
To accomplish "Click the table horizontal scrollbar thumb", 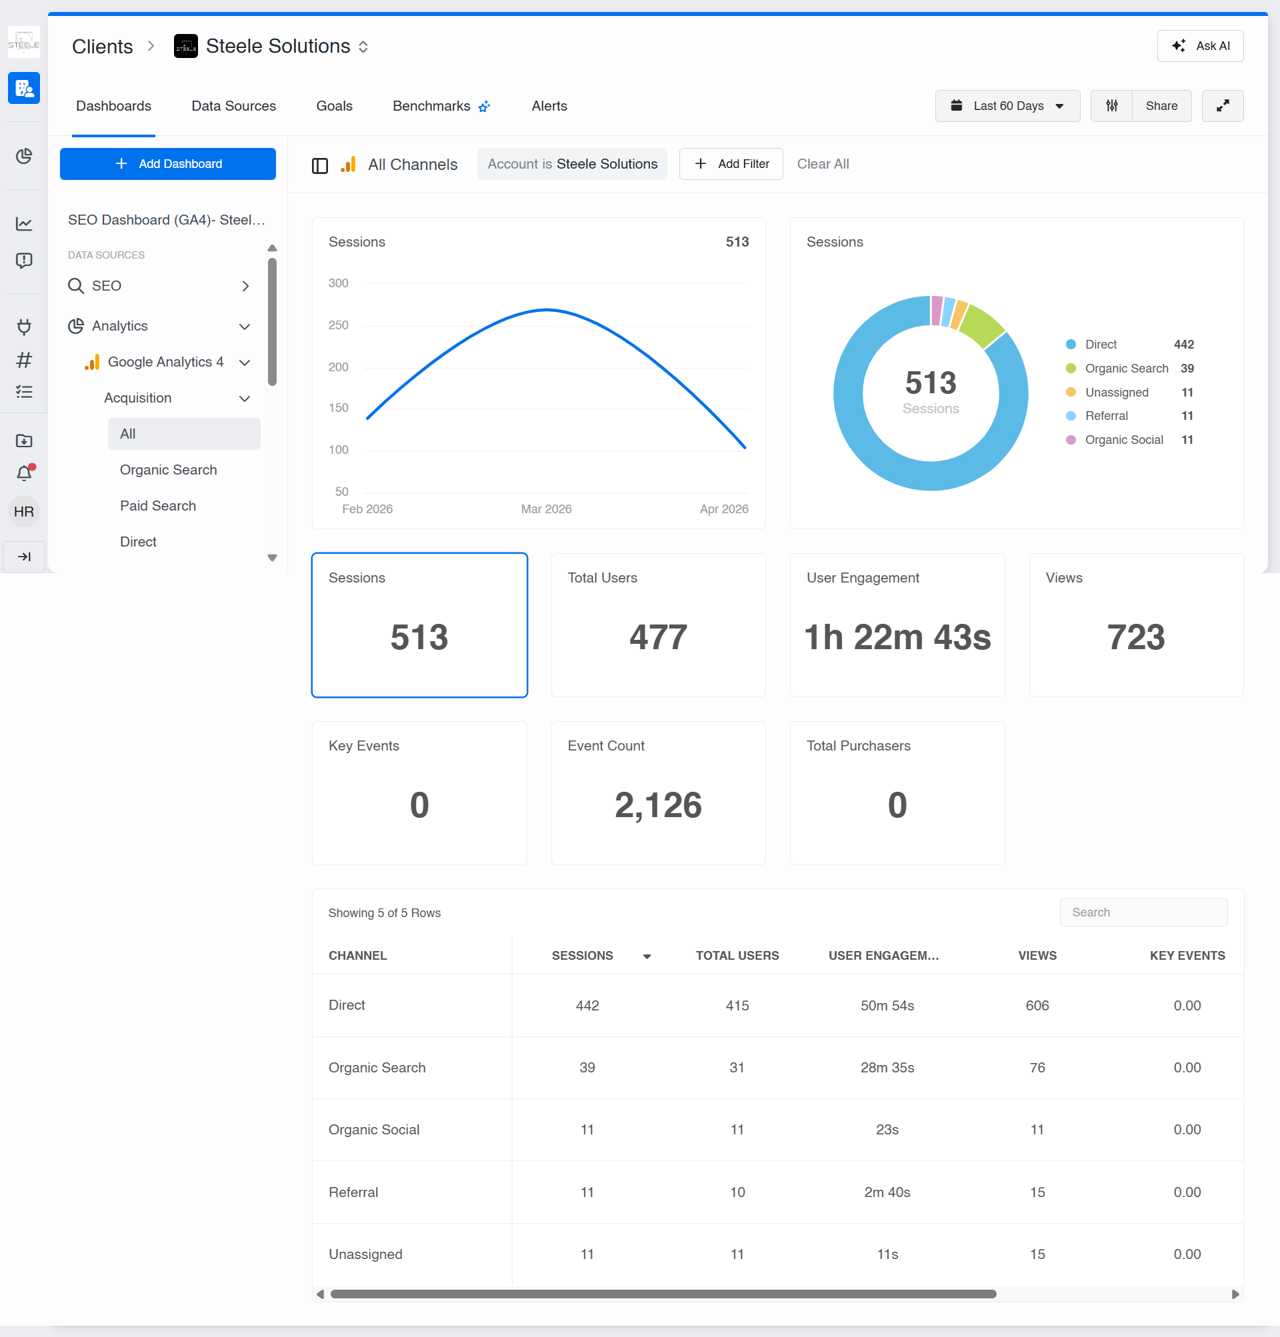I will pyautogui.click(x=663, y=1294).
